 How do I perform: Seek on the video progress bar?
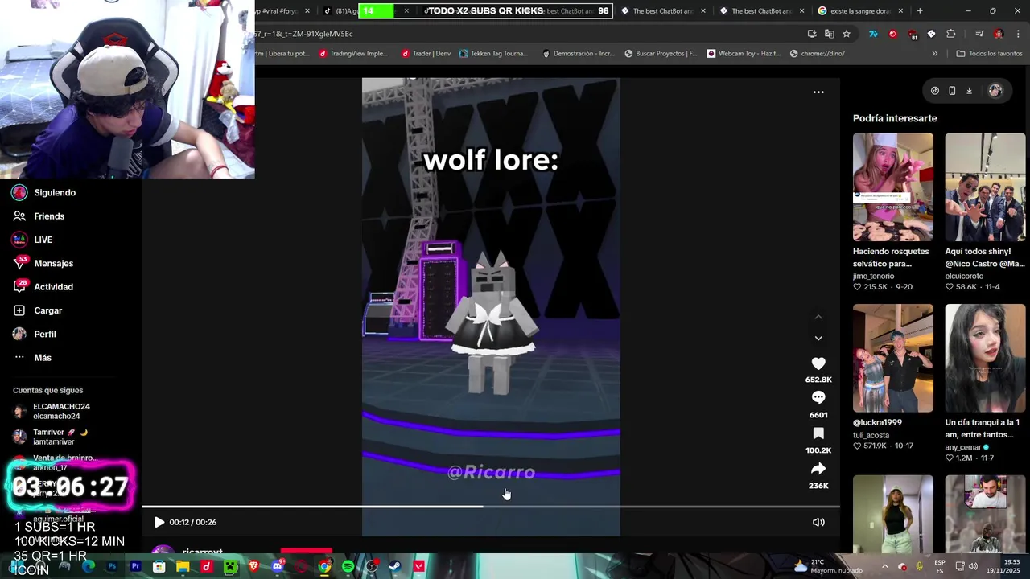click(491, 507)
